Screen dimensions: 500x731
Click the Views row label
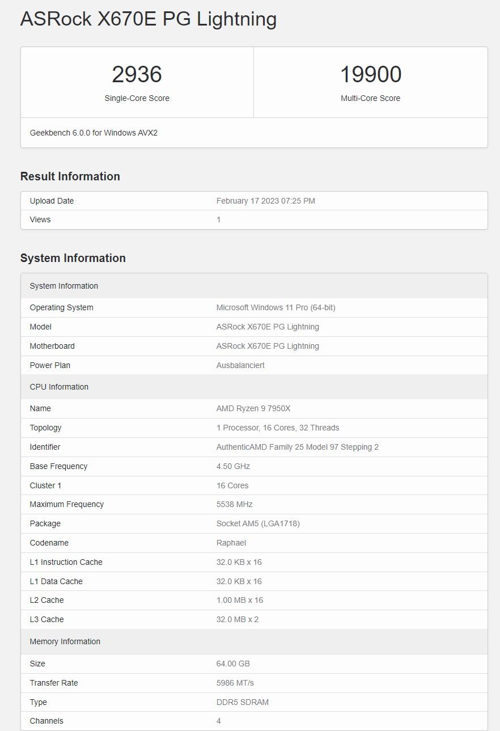40,219
